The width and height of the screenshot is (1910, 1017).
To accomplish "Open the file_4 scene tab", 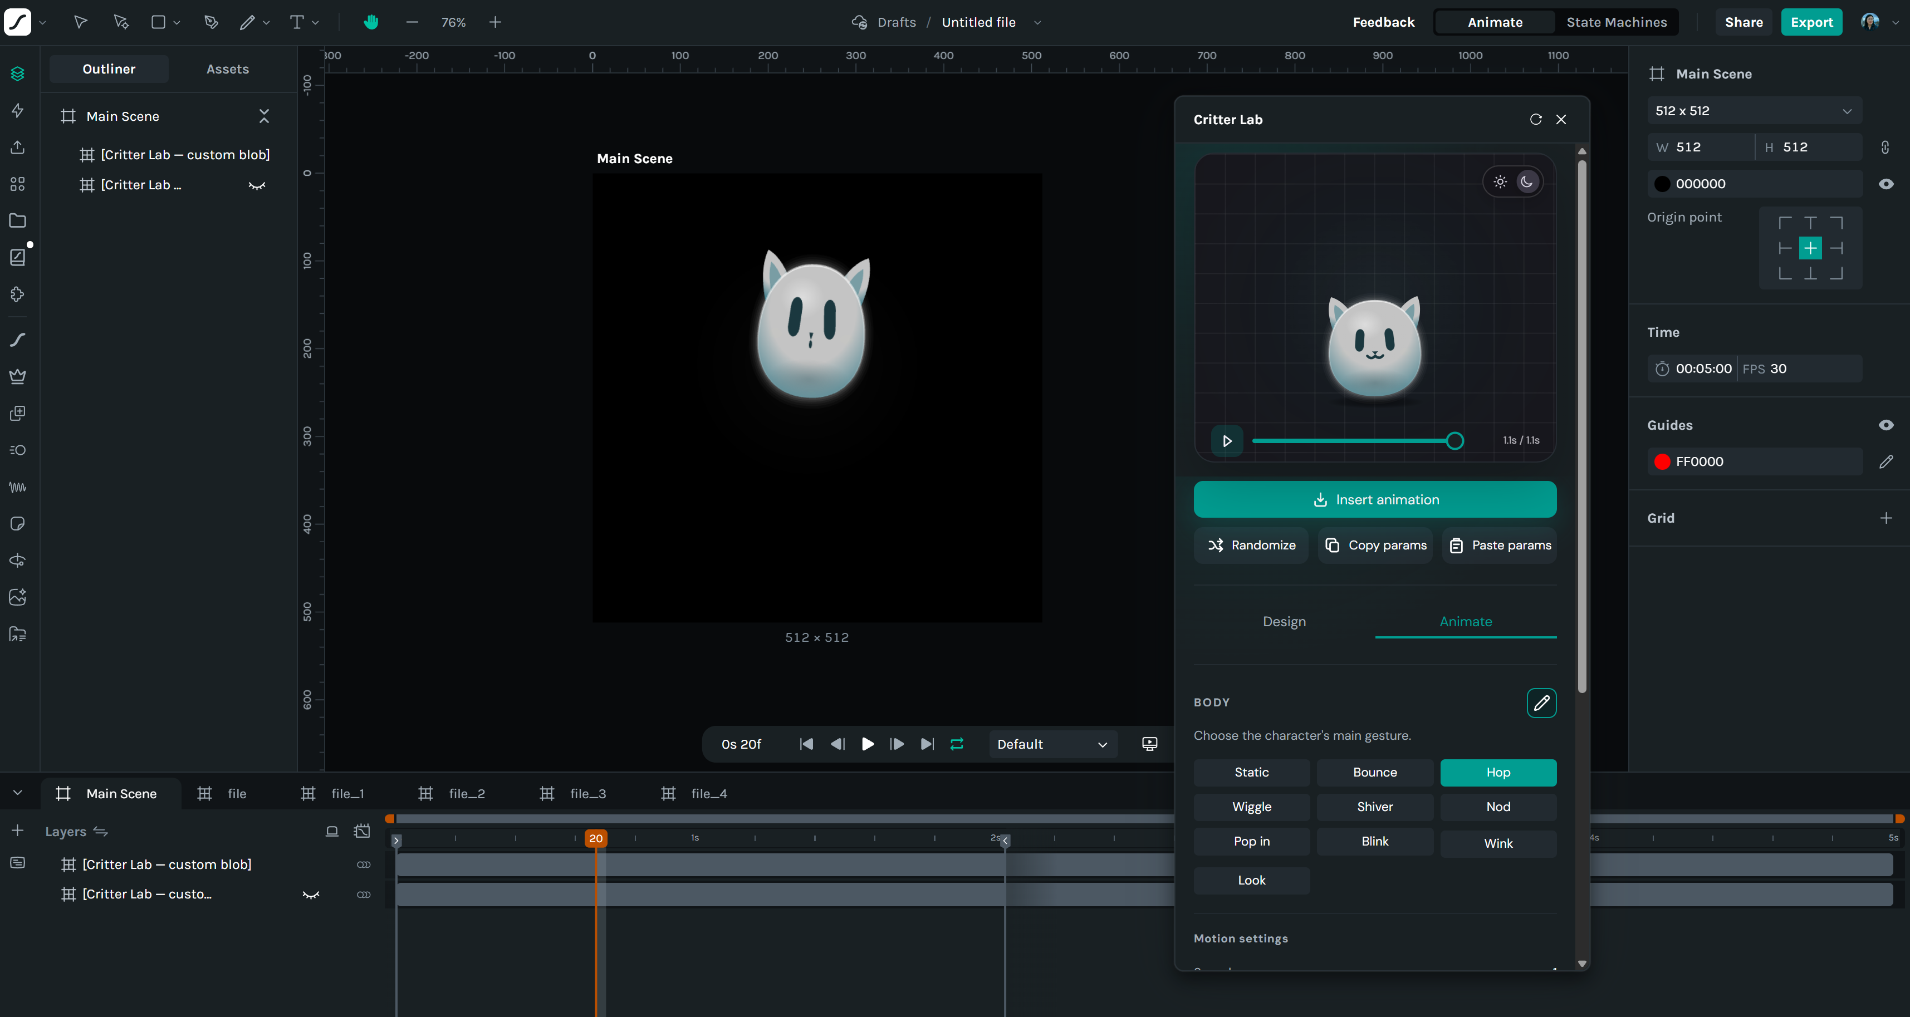I will pyautogui.click(x=695, y=794).
